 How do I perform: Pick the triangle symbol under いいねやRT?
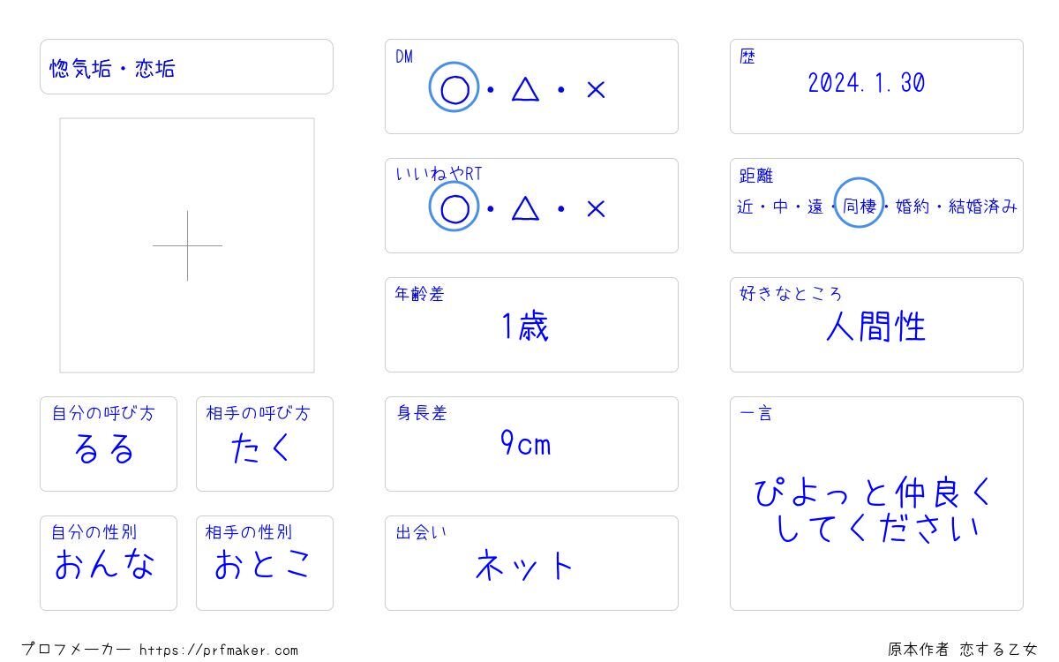coord(525,208)
